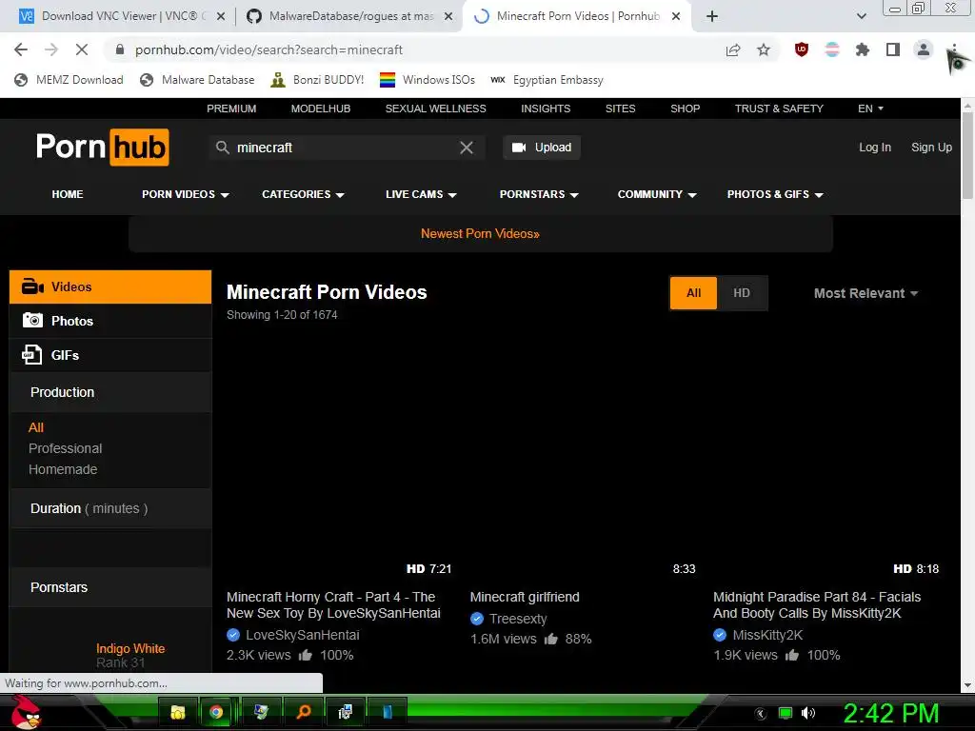975x731 pixels.
Task: Click the Chrome taskbar icon
Action: point(216,712)
